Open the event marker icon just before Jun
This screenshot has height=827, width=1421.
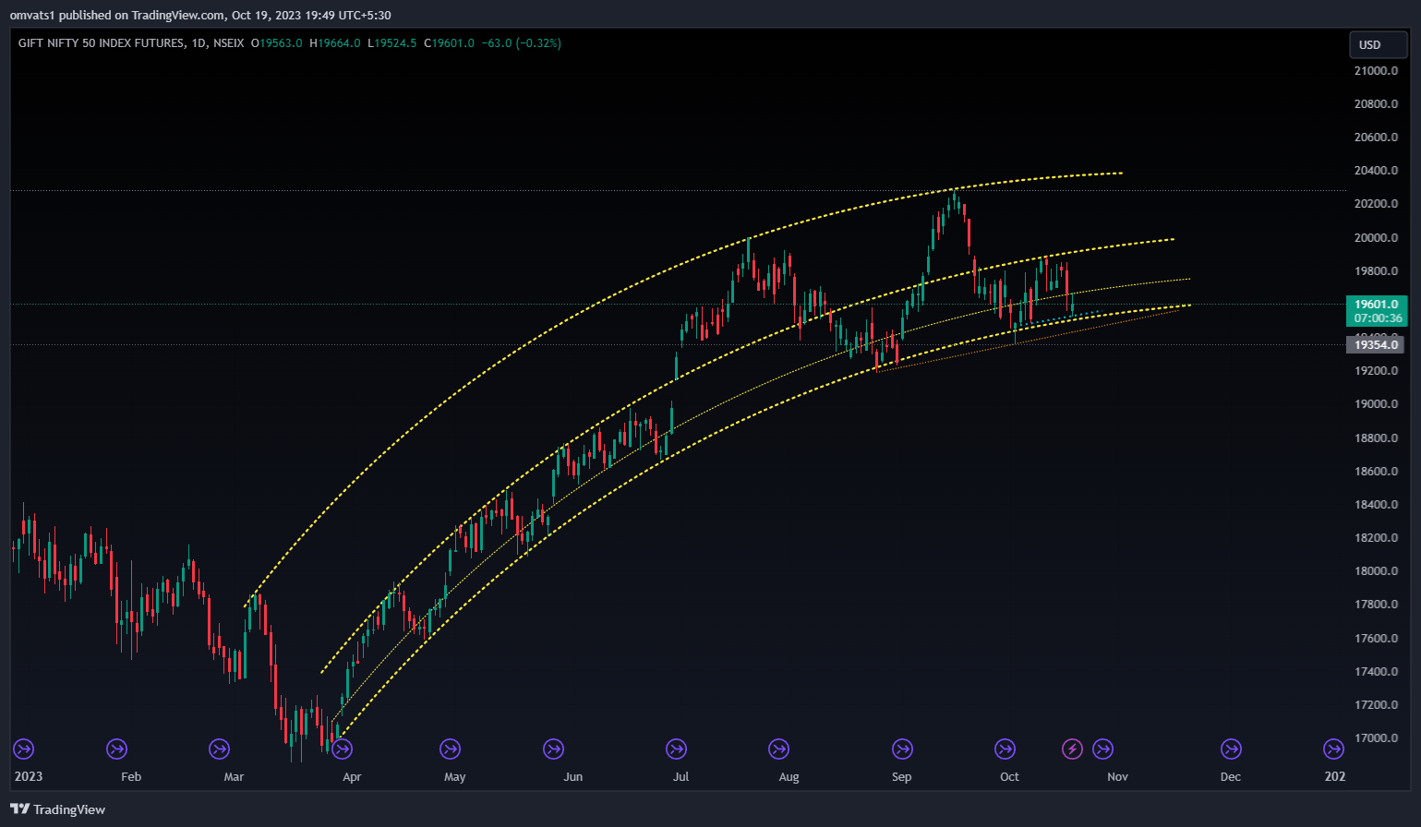(x=553, y=749)
